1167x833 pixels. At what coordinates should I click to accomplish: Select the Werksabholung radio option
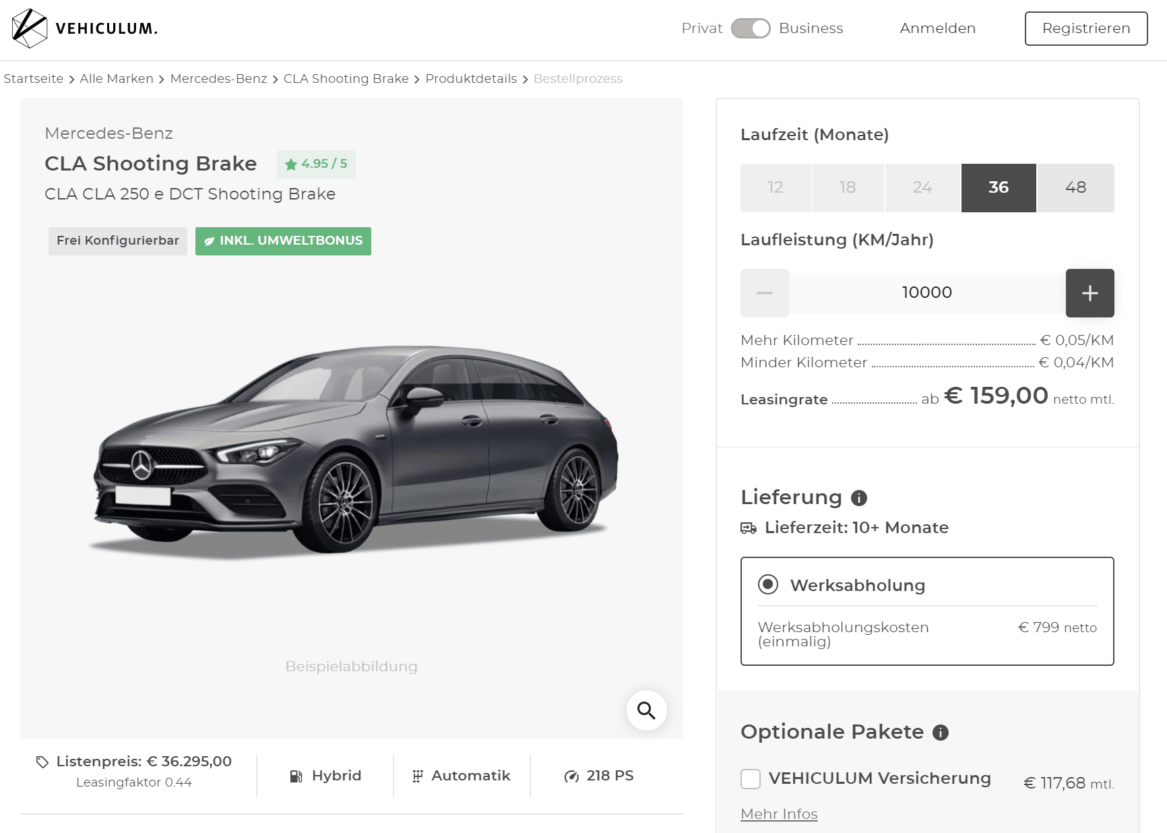click(x=768, y=584)
